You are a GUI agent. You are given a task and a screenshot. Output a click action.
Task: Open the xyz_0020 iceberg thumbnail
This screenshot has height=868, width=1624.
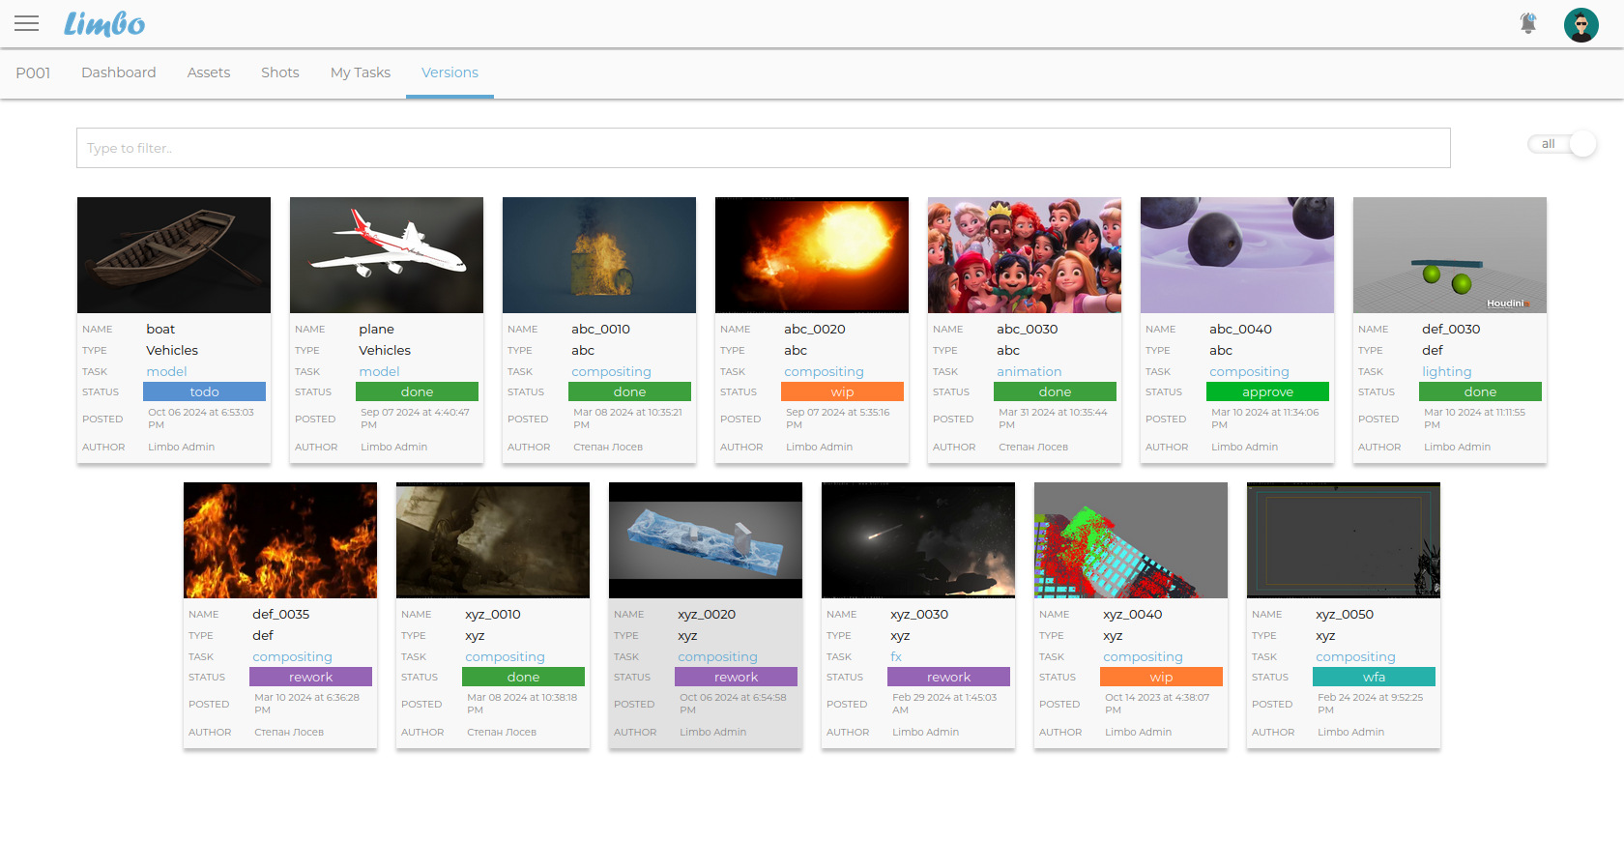(x=706, y=540)
